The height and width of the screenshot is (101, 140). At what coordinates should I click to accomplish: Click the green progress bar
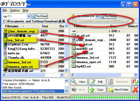point(104,97)
